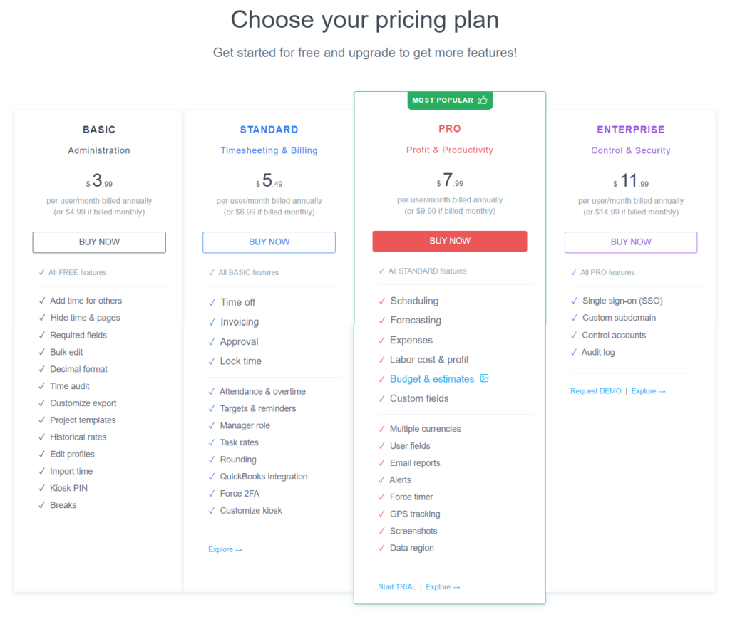Click the checkmark beside Invoicing
The image size is (730, 617).
pos(212,321)
